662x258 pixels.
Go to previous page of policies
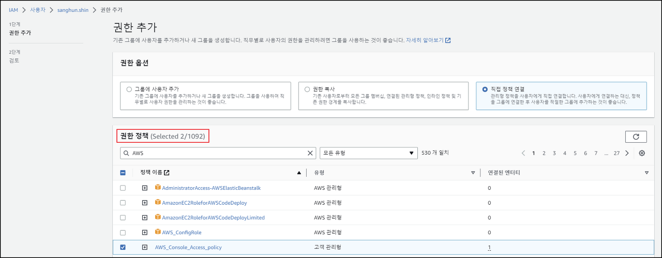523,153
